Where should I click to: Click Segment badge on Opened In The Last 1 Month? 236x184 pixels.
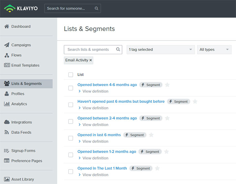(x=141, y=168)
